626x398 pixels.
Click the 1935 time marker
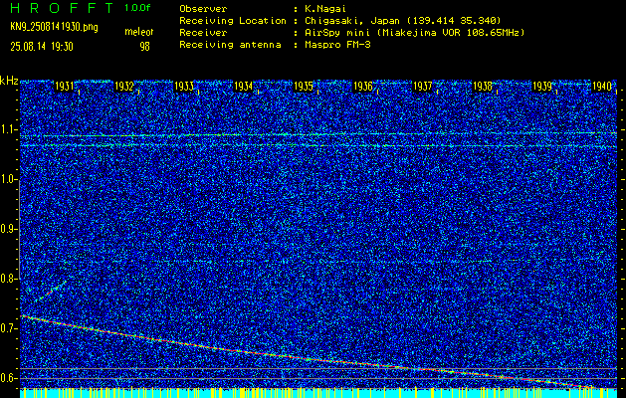303,87
